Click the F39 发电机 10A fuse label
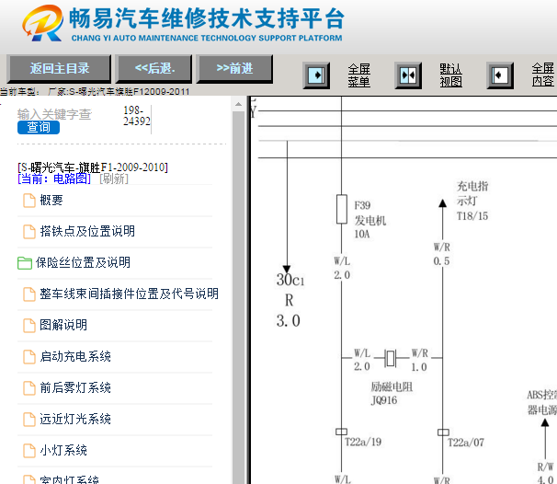557x484 pixels. (x=369, y=219)
